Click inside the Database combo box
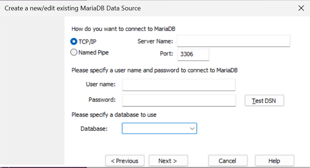 coord(156,128)
